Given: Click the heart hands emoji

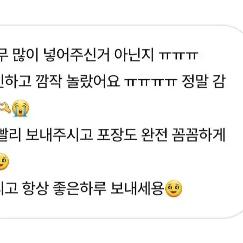Looking at the screenshot, I should coord(5,108).
